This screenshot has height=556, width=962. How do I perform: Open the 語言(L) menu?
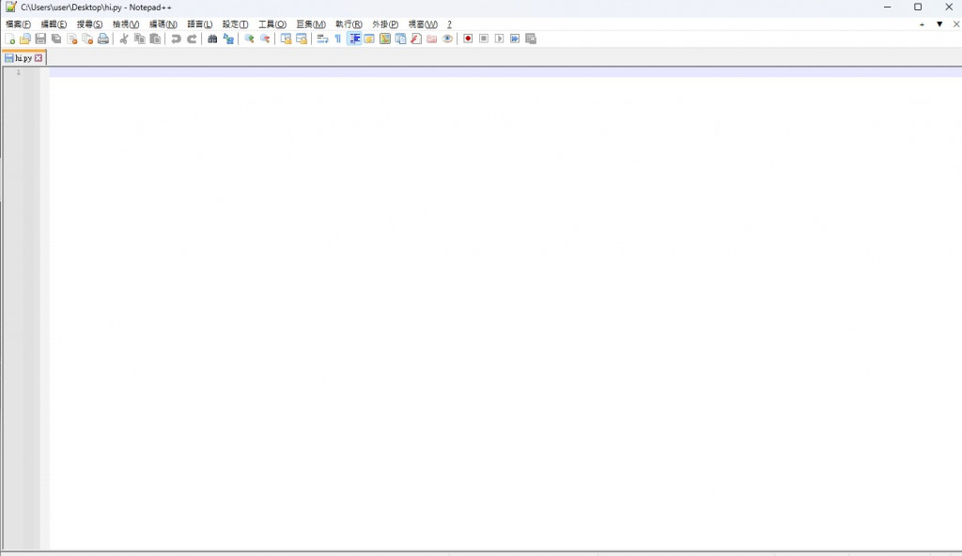coord(199,24)
